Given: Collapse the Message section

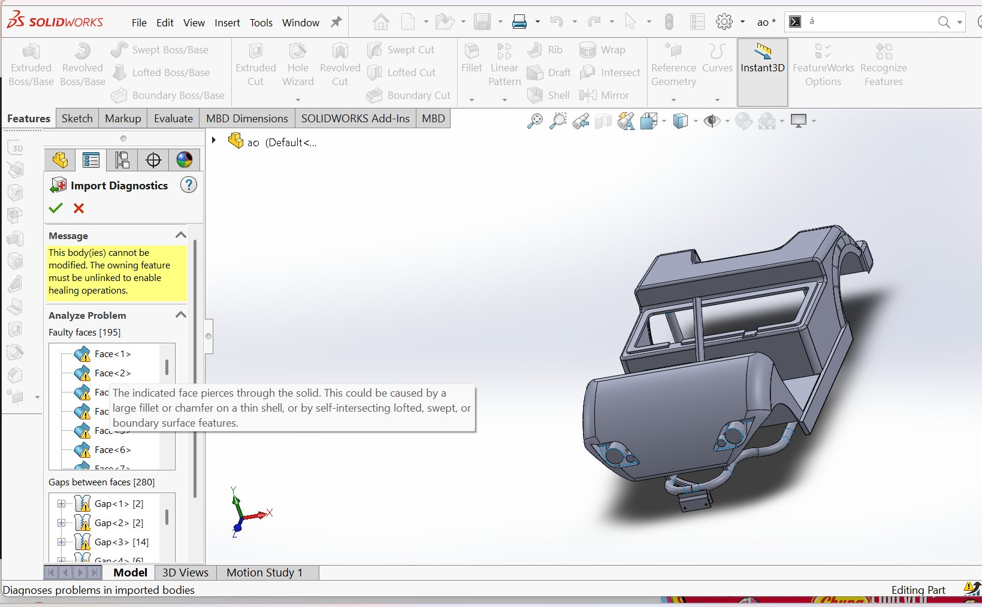Looking at the screenshot, I should (180, 235).
